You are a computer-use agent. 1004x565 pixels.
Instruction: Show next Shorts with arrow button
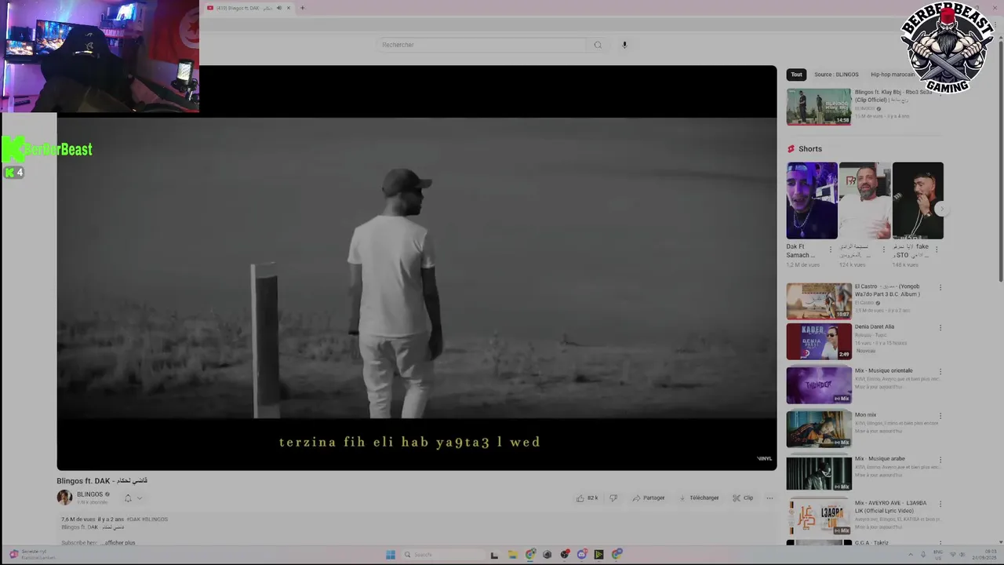(x=941, y=210)
